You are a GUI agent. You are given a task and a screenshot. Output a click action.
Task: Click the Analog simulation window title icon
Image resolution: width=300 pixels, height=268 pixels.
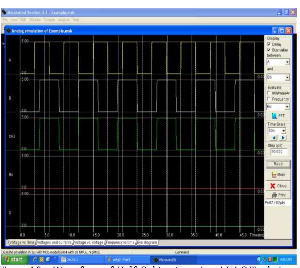click(9, 31)
